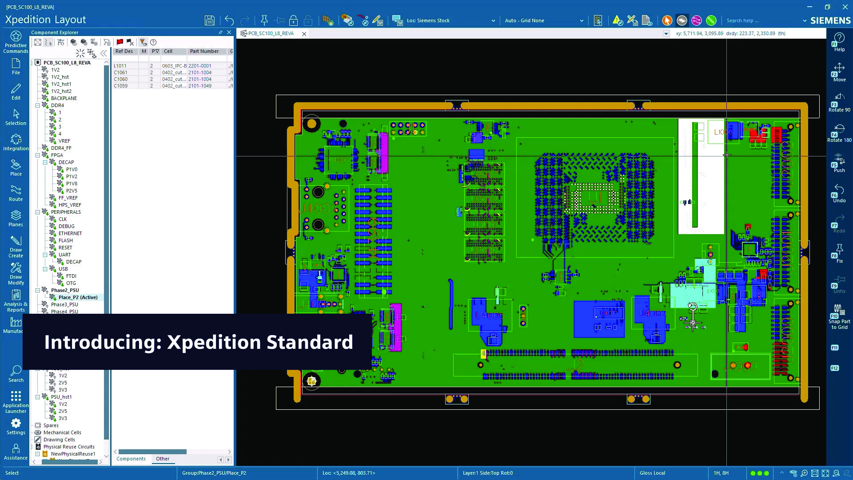This screenshot has width=853, height=480.
Task: Sort by the Ref Des column
Action: pos(125,52)
